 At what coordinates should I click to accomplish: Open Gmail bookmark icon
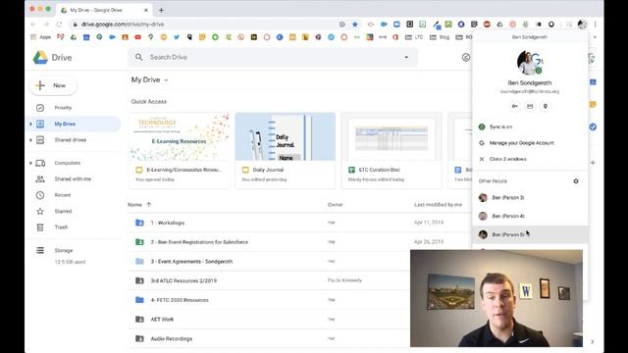(x=61, y=37)
